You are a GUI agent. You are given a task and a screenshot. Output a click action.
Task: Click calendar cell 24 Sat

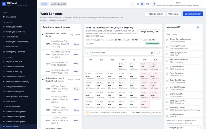click(145, 95)
